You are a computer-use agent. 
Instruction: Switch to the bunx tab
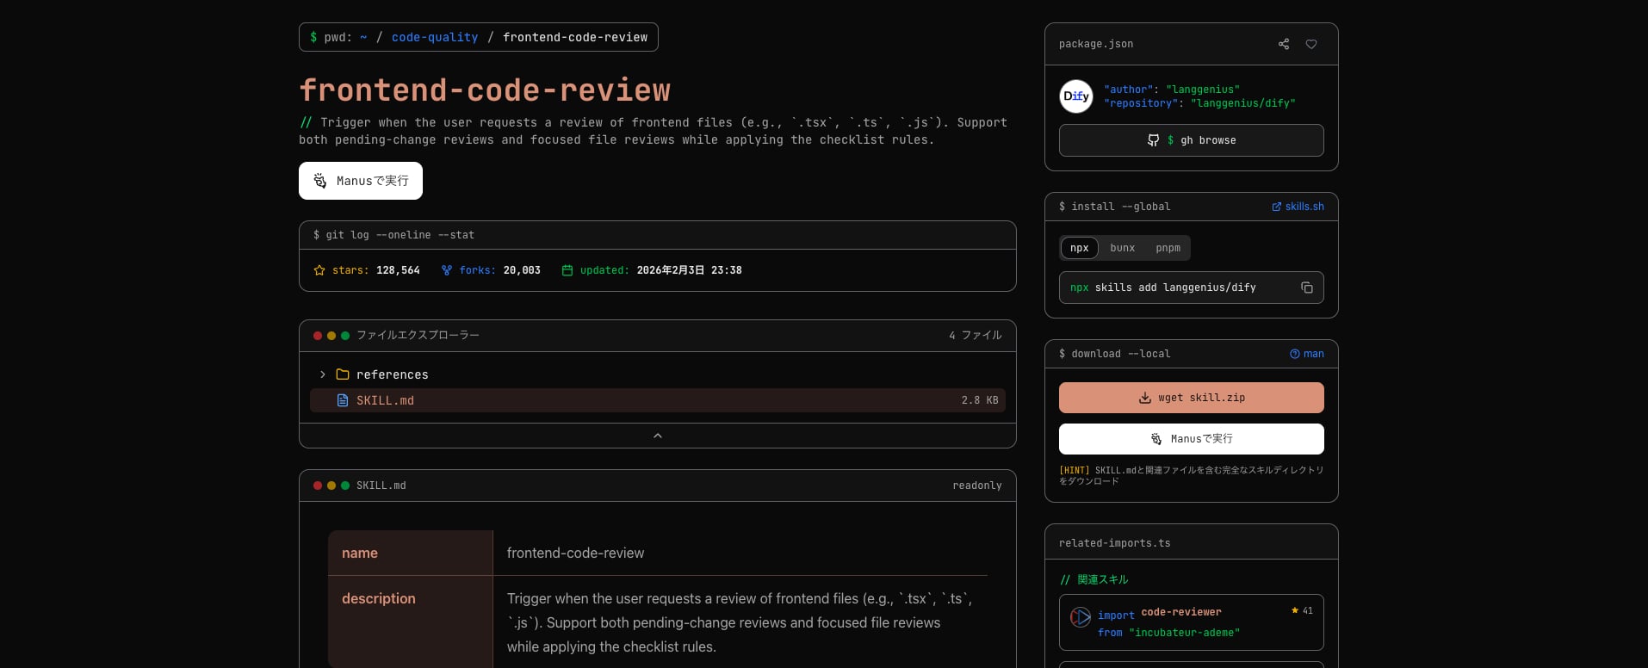[x=1122, y=248]
